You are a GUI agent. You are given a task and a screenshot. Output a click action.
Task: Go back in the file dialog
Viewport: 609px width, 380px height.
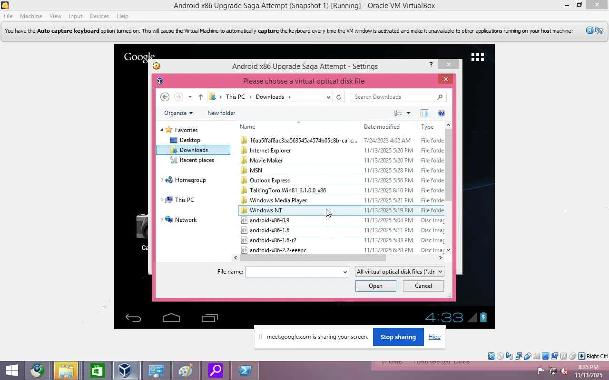165,97
